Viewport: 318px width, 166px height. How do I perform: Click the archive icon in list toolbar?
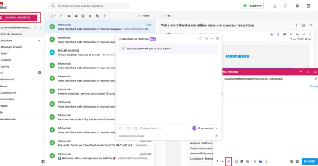pos(76,16)
